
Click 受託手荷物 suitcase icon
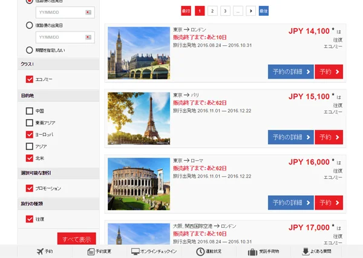click(252, 252)
